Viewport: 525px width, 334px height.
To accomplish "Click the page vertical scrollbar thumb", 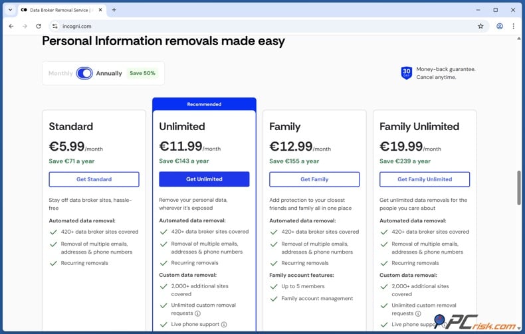I will pos(519,187).
